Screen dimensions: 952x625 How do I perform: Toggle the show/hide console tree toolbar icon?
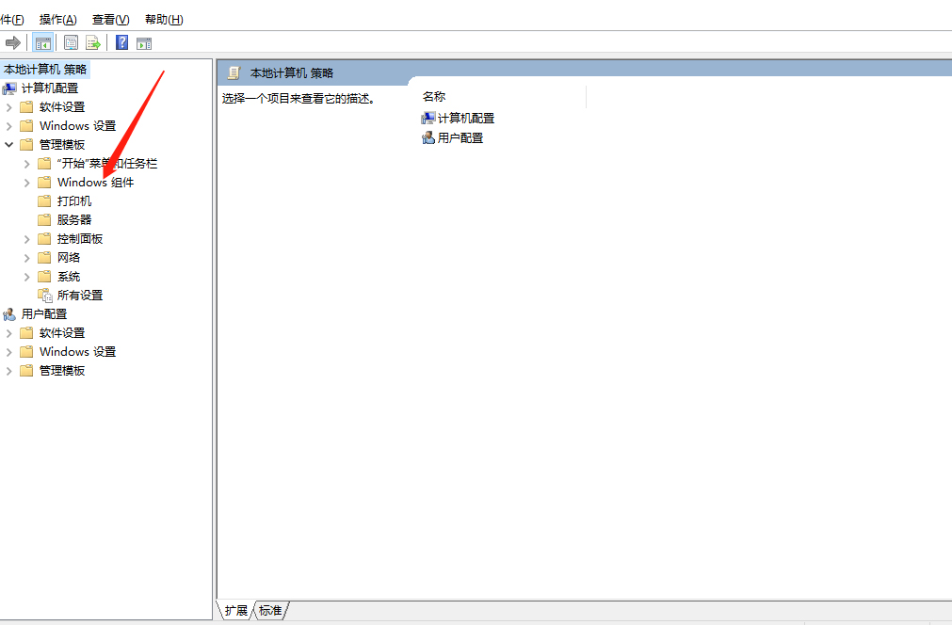pos(43,43)
